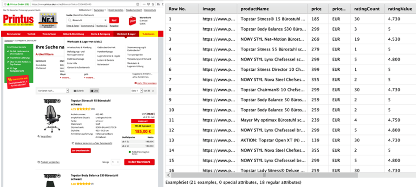Click the magnifier icon in the search box

click(x=70, y=20)
